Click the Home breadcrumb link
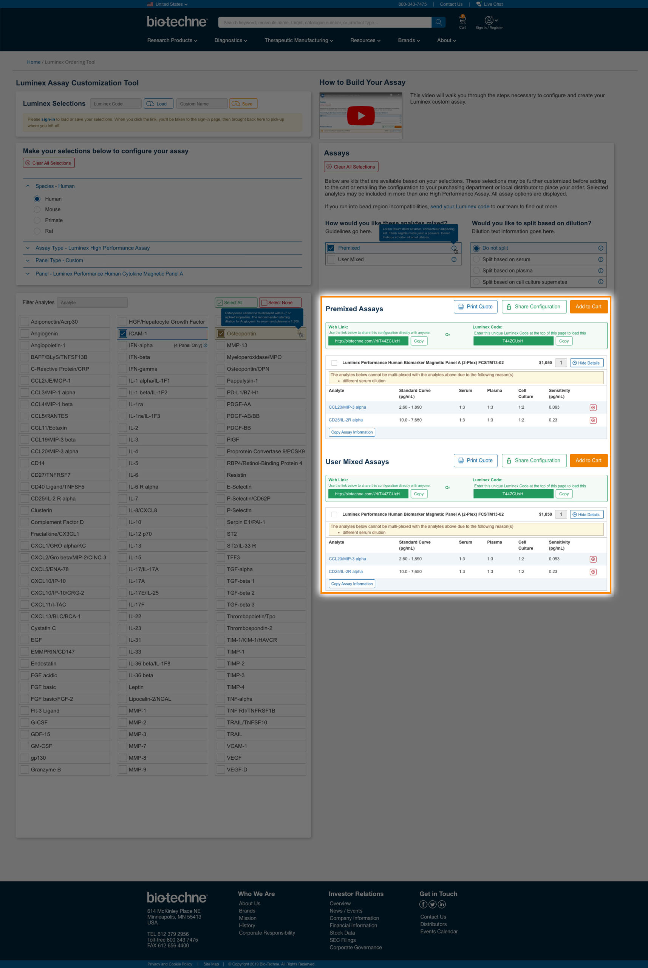Screen dimensions: 648x968 click(x=34, y=62)
